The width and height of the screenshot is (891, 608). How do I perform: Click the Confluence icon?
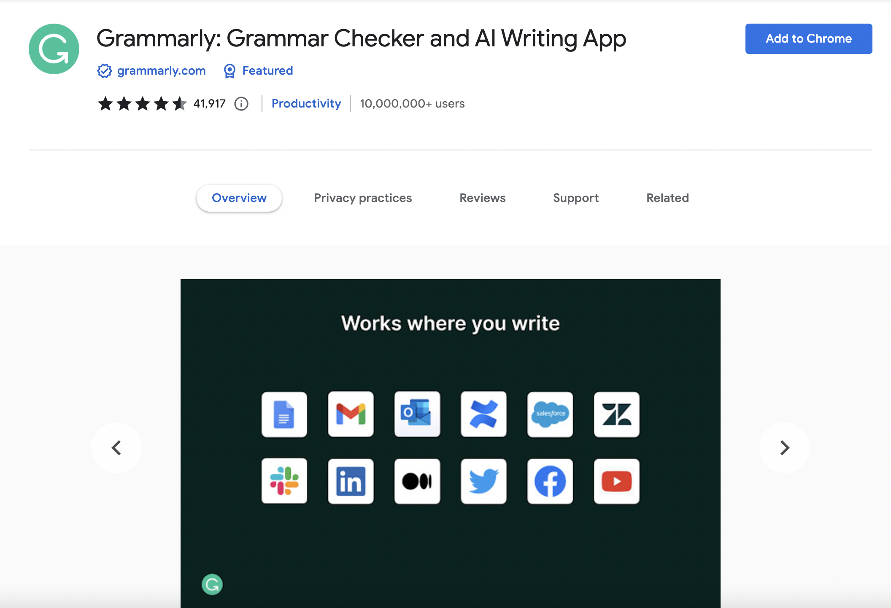click(483, 413)
